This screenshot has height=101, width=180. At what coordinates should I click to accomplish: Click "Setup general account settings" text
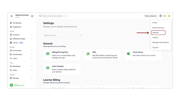pos(55,46)
